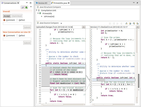Toggle the comments speech-bubble filter icon
Image resolution: width=141 pixels, height=107 pixels.
tap(23, 7)
